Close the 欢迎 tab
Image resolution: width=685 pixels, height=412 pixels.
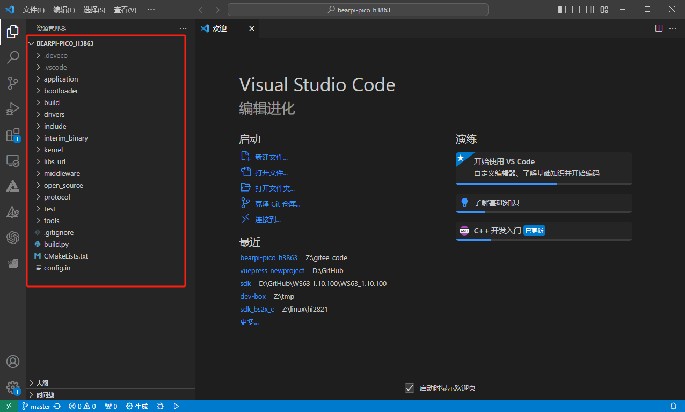pyautogui.click(x=252, y=28)
